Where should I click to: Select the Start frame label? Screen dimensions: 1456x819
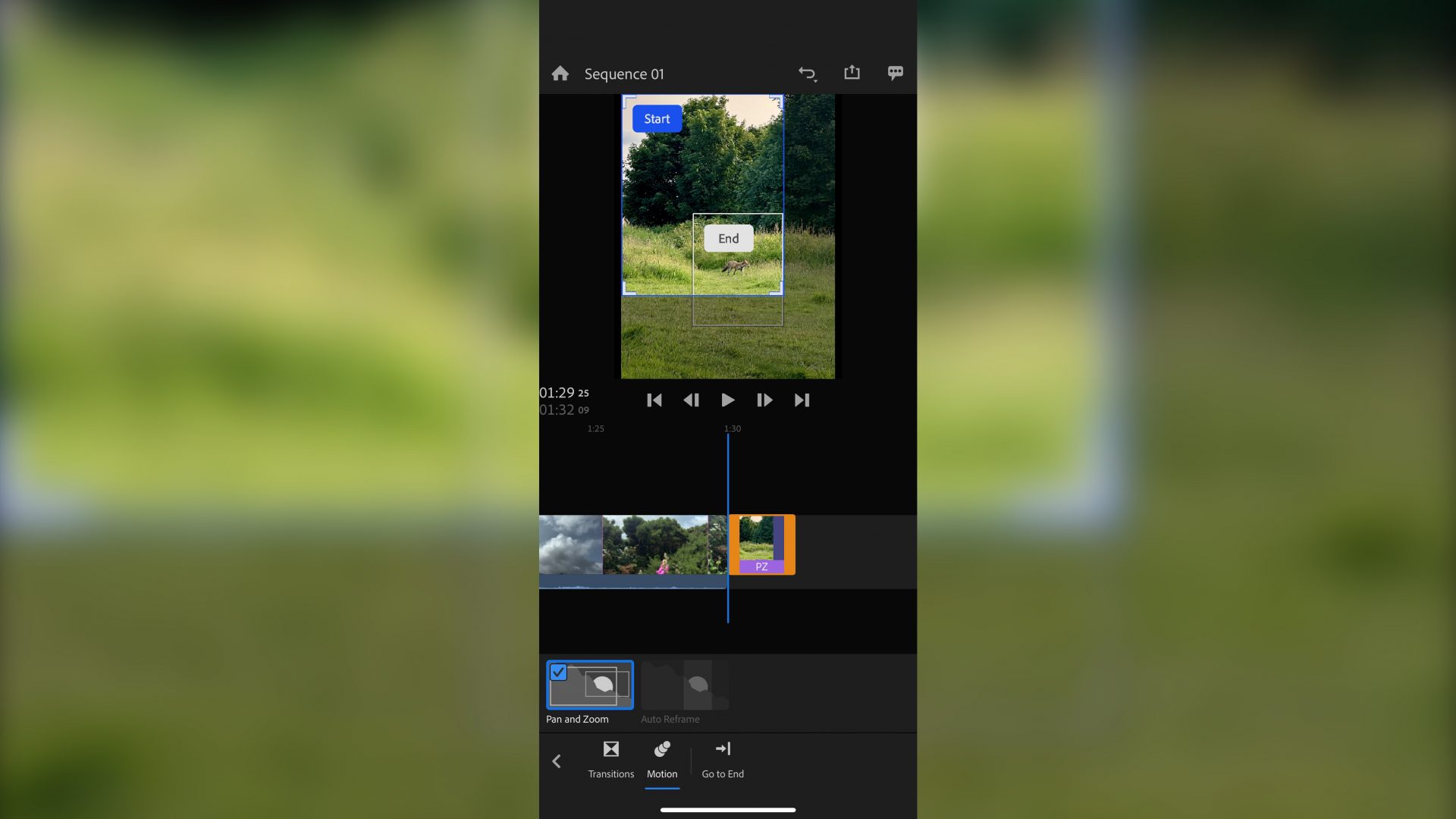(657, 119)
